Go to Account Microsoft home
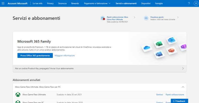Screen dimensions: 199x103 click(18, 4)
